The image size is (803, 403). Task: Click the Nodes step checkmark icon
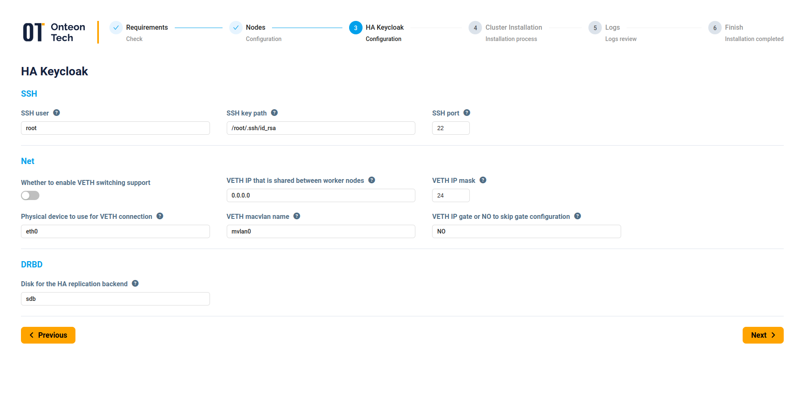236,28
